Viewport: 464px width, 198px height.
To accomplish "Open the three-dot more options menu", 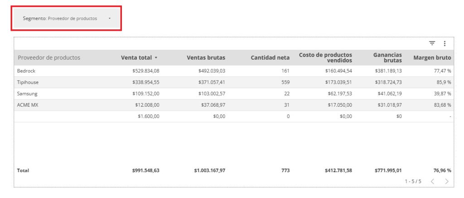I will [445, 44].
